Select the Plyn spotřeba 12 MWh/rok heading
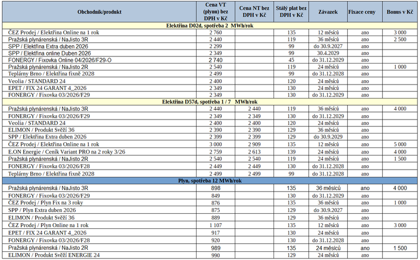Screen dimensions: 420x260 click(x=210, y=181)
